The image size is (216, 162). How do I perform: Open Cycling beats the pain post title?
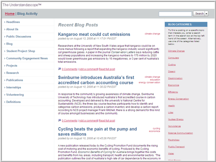coord(98,132)
